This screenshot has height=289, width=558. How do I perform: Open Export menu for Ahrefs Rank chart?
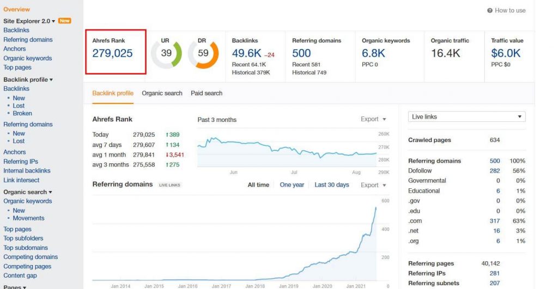(x=373, y=119)
